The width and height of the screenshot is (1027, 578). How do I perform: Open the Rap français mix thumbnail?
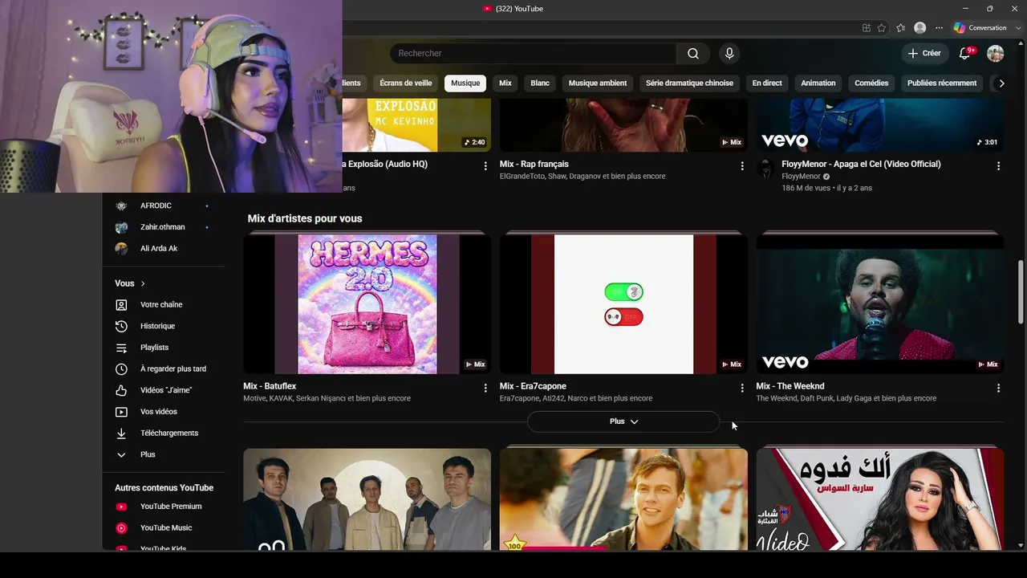point(623,125)
